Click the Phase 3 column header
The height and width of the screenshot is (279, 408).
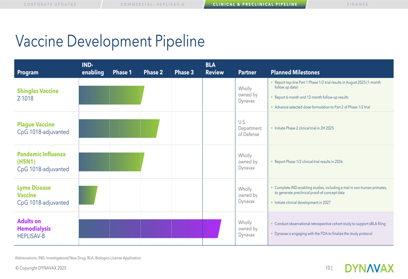click(x=184, y=72)
